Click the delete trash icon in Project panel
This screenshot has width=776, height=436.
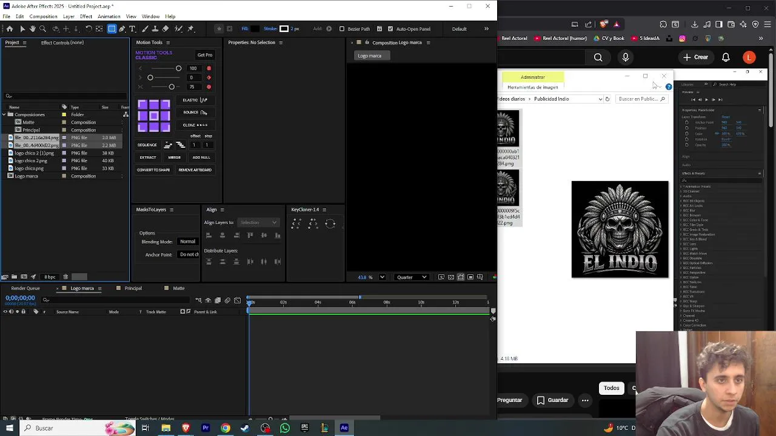pyautogui.click(x=65, y=277)
